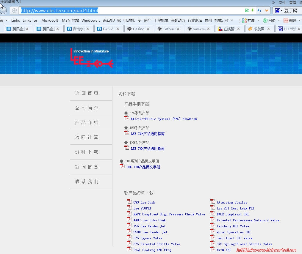The image size is (302, 254).
Task: Expand the bookmarks bar overflow chevron
Action: click(232, 20)
